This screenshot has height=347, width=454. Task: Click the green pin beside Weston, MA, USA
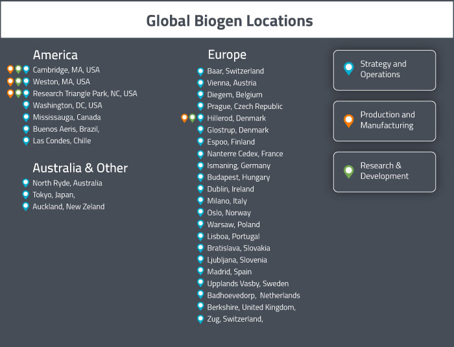click(x=18, y=82)
